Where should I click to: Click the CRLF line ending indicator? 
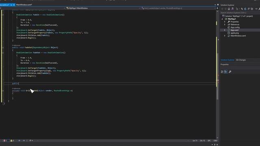(x=215, y=141)
